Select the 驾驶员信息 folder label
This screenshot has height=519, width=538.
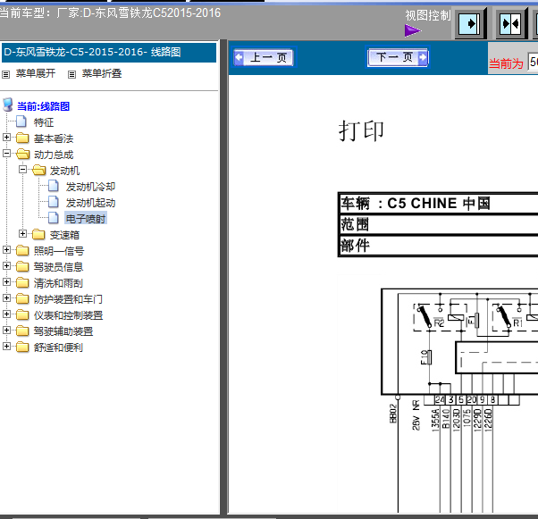click(58, 267)
